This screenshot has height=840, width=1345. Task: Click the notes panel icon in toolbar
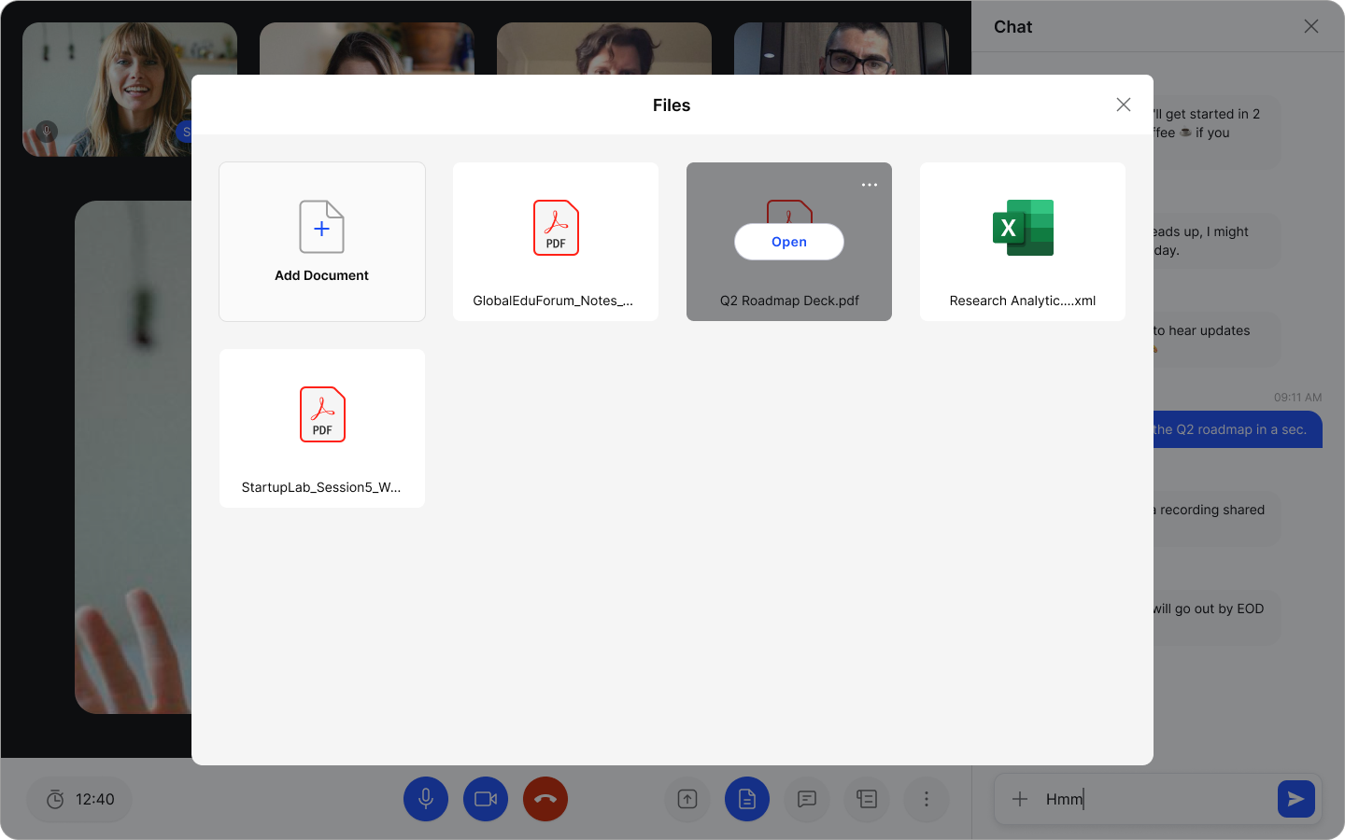pyautogui.click(x=866, y=799)
